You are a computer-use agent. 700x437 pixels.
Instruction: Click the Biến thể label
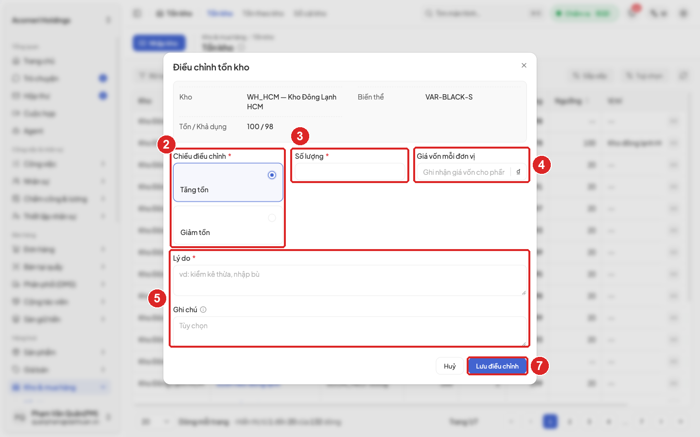(371, 97)
